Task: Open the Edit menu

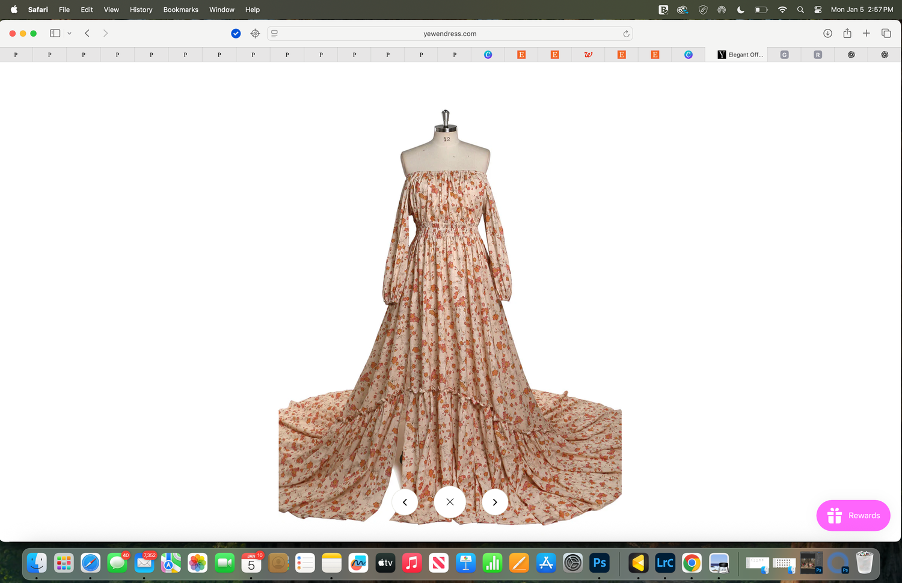Action: point(87,10)
